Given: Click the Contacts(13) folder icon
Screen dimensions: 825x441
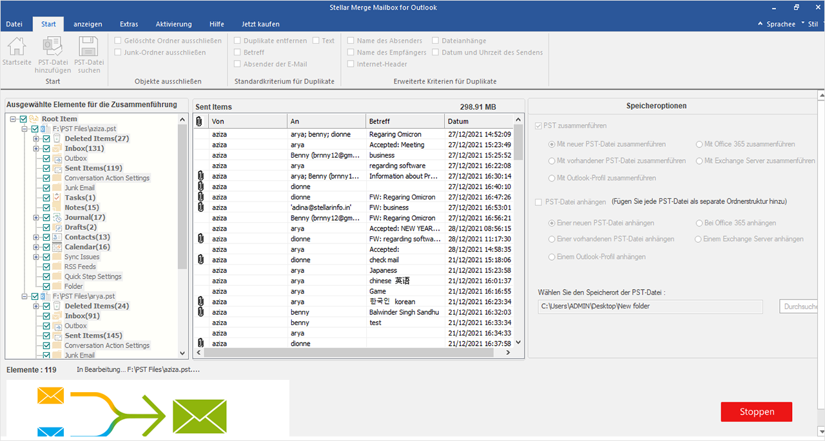Looking at the screenshot, I should 57,237.
